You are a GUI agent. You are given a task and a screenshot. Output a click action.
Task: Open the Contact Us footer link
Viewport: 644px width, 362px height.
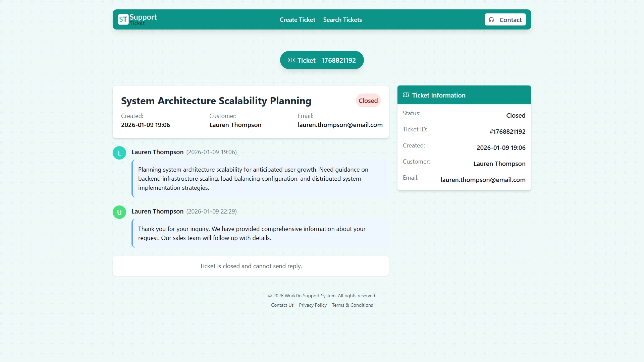click(x=282, y=305)
